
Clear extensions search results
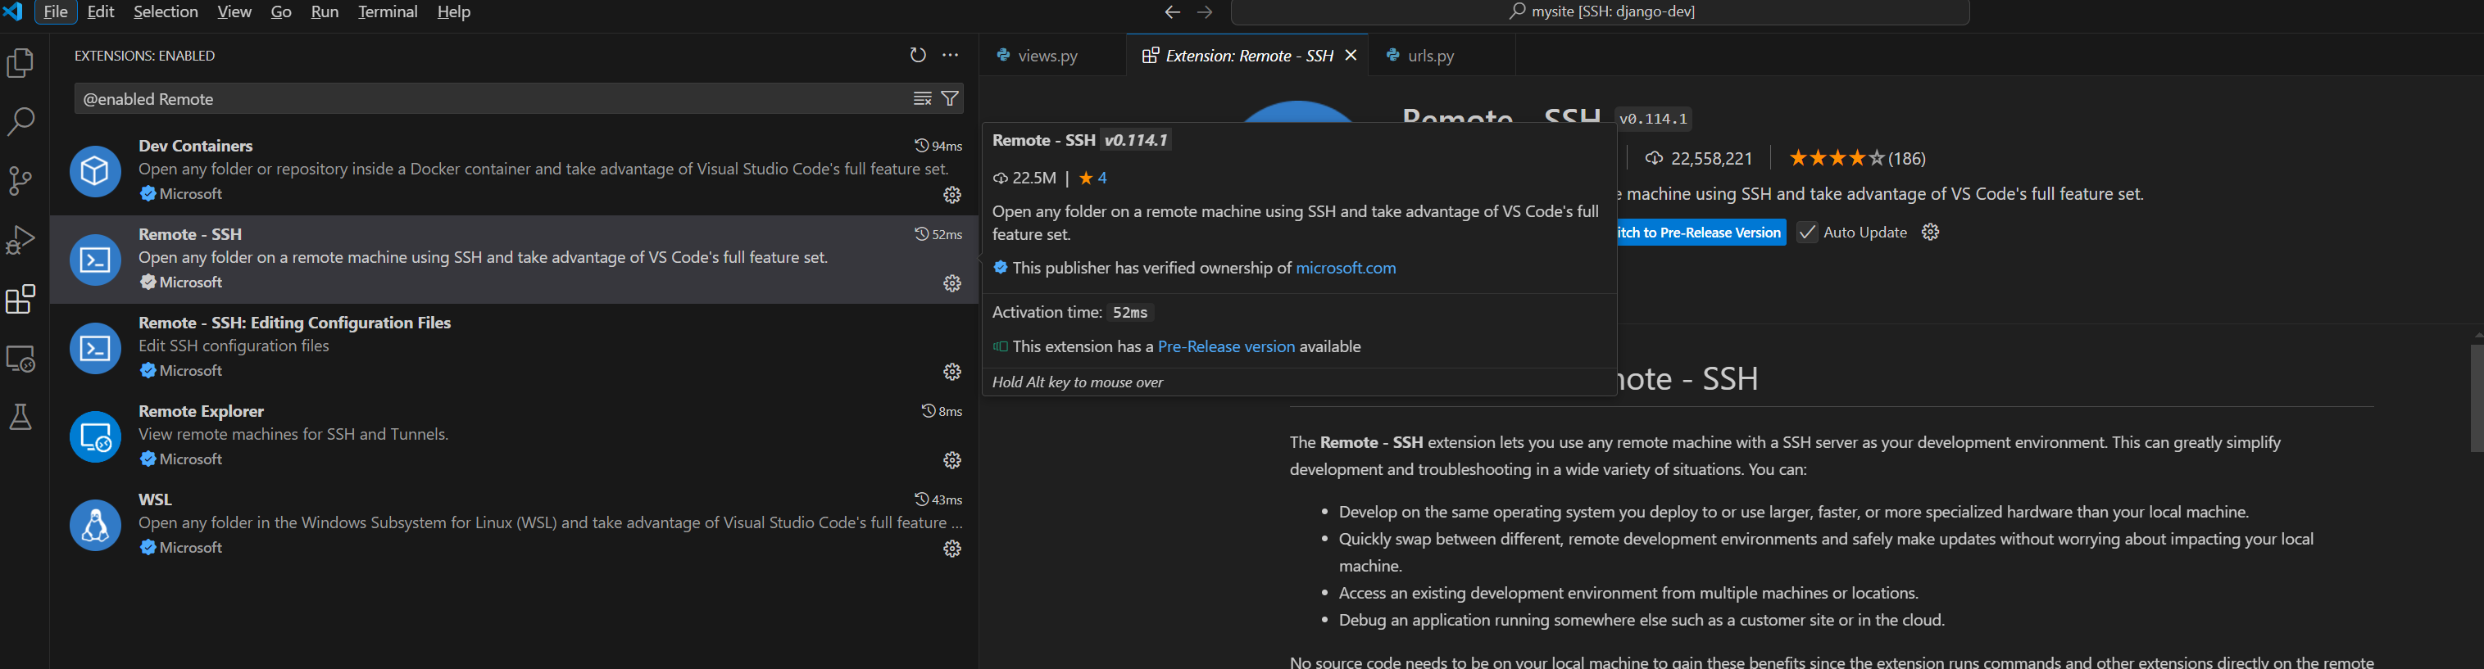[x=923, y=98]
